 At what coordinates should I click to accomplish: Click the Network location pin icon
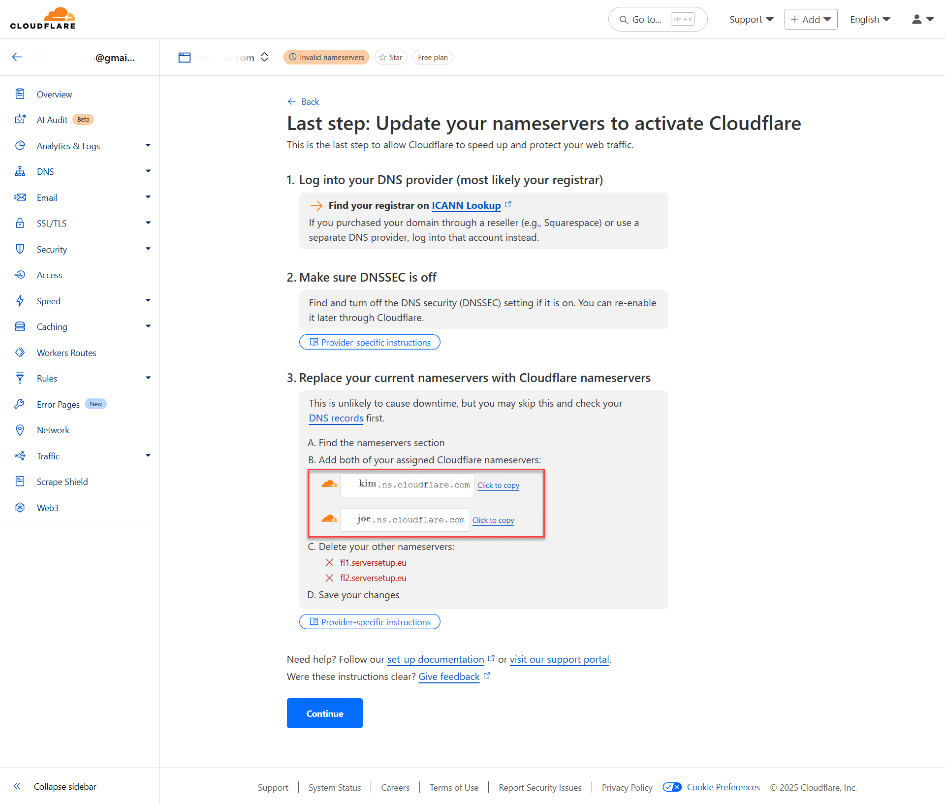click(20, 430)
